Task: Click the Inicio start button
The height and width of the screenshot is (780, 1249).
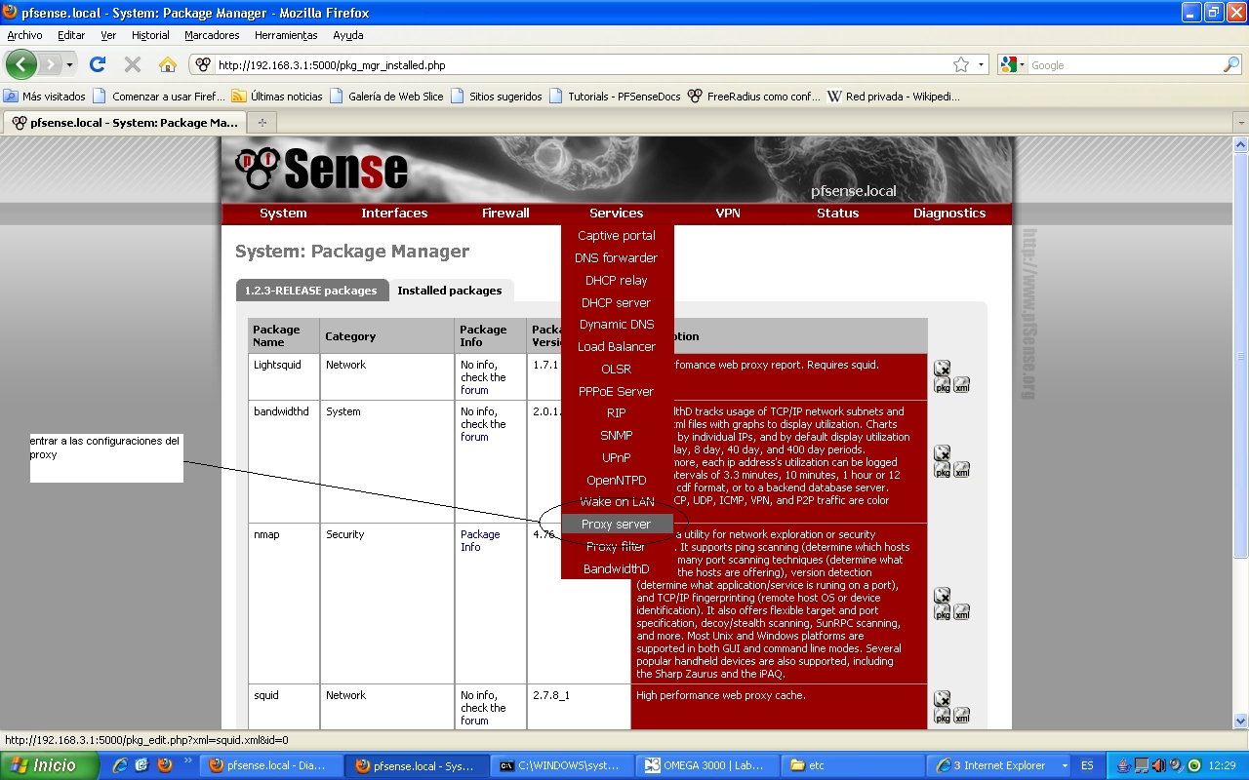Action: [x=49, y=765]
